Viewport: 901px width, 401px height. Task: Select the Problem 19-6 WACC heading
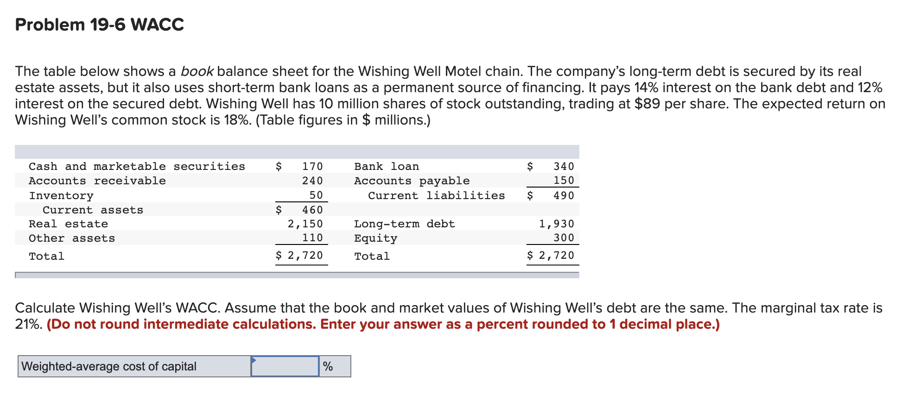click(x=99, y=24)
